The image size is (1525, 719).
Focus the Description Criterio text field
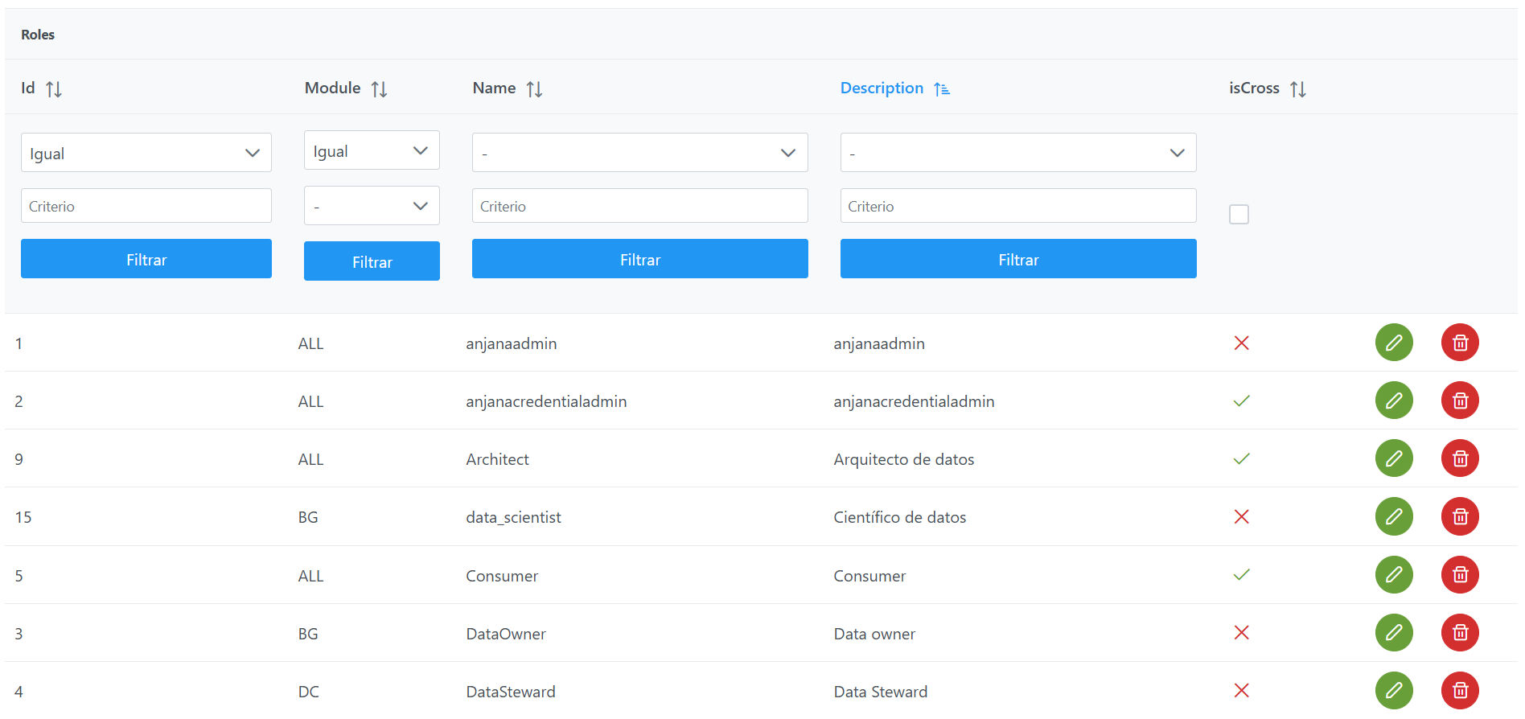1017,206
